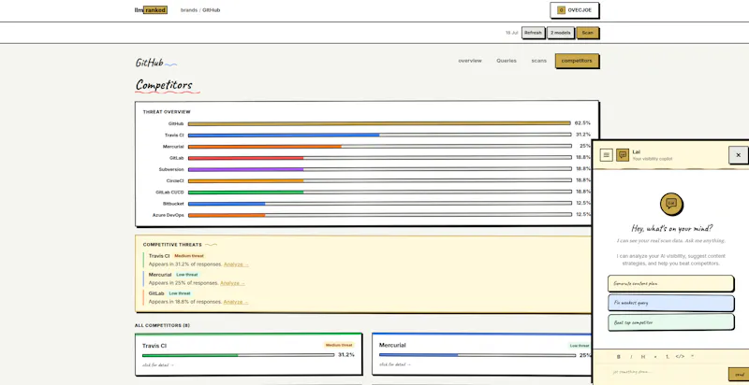
Task: Click the user avatar icon beside OVECJOE
Action: point(561,10)
